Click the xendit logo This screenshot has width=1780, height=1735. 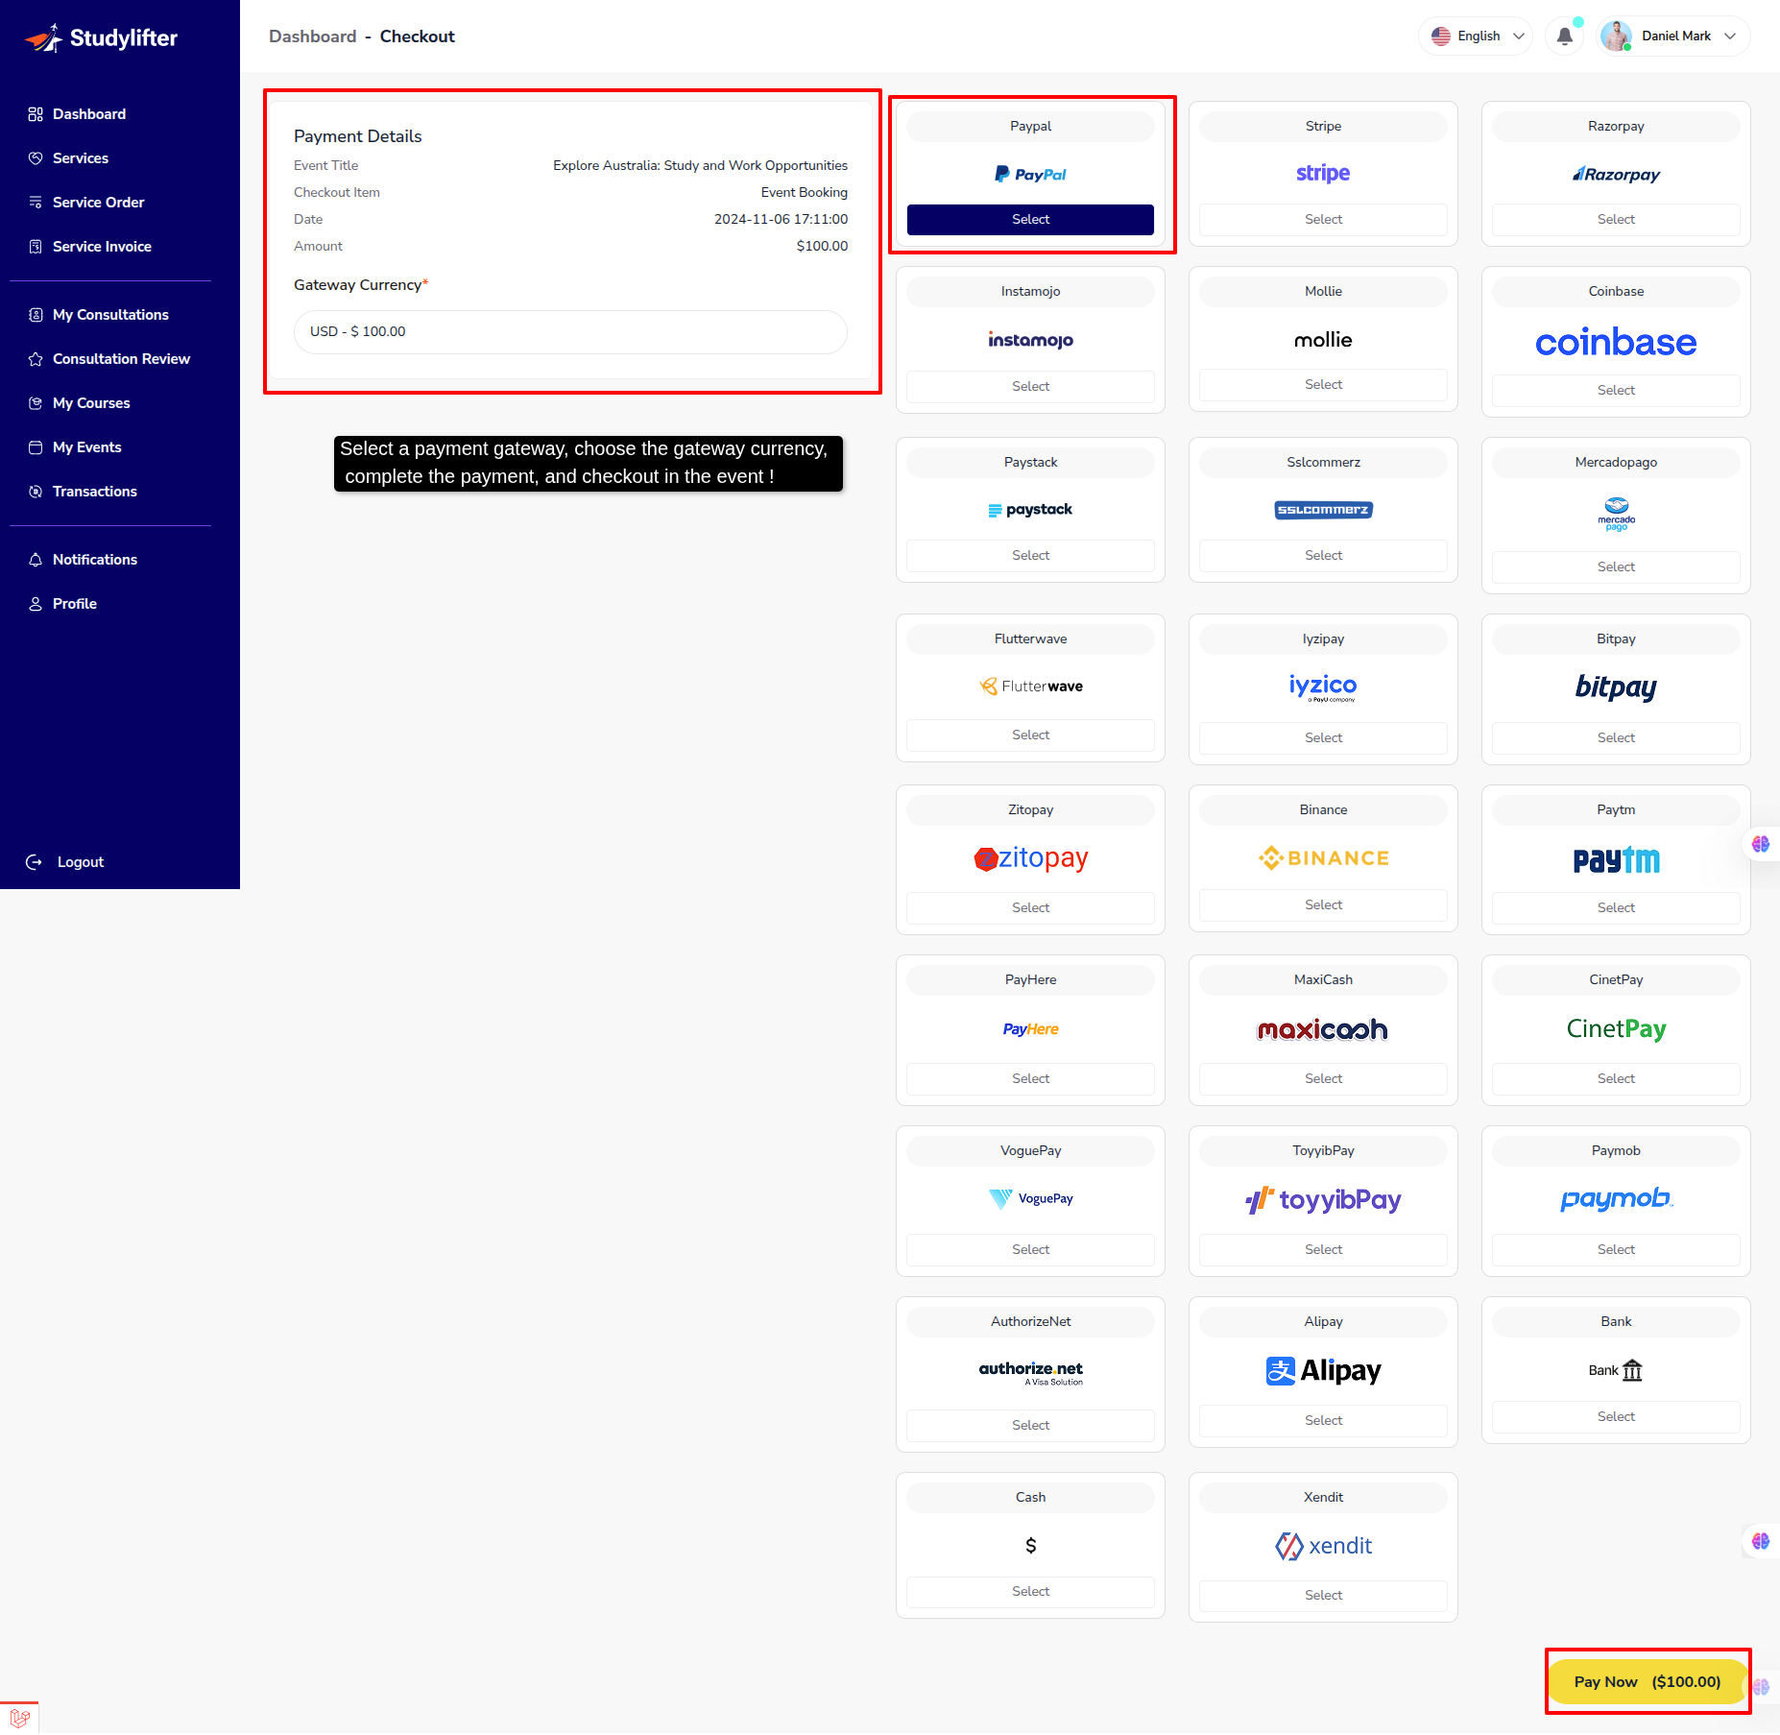click(1323, 1546)
